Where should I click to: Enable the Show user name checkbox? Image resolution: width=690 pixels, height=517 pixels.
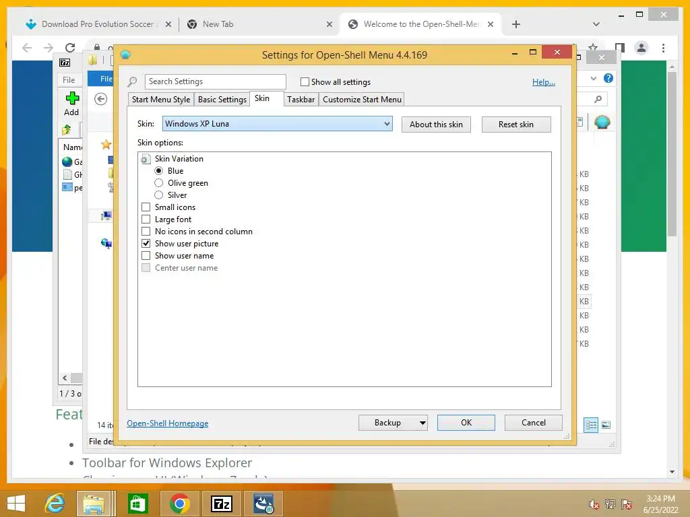(x=146, y=255)
